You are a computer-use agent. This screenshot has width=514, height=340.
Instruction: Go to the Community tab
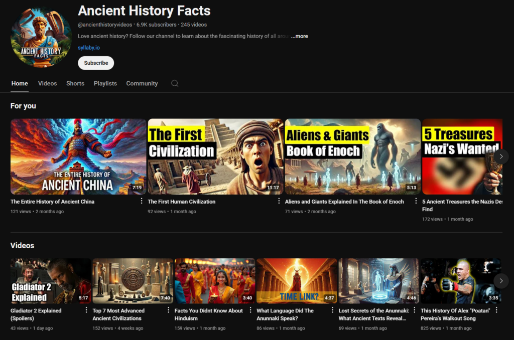pos(142,83)
